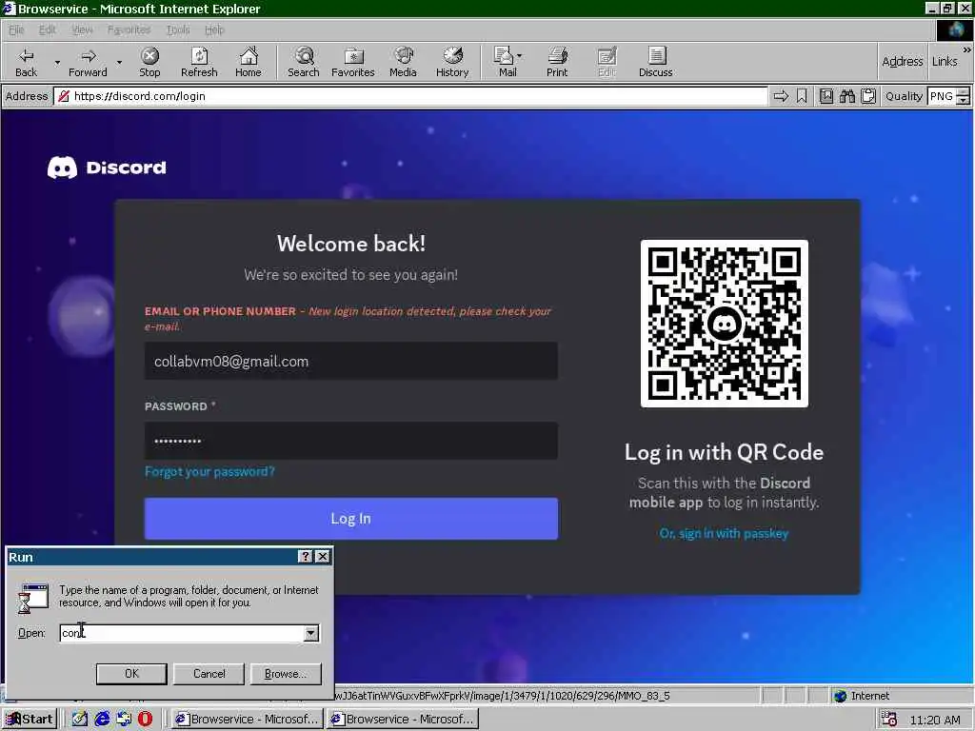The image size is (975, 731).
Task: Click the clipboard paste icon
Action: [868, 96]
